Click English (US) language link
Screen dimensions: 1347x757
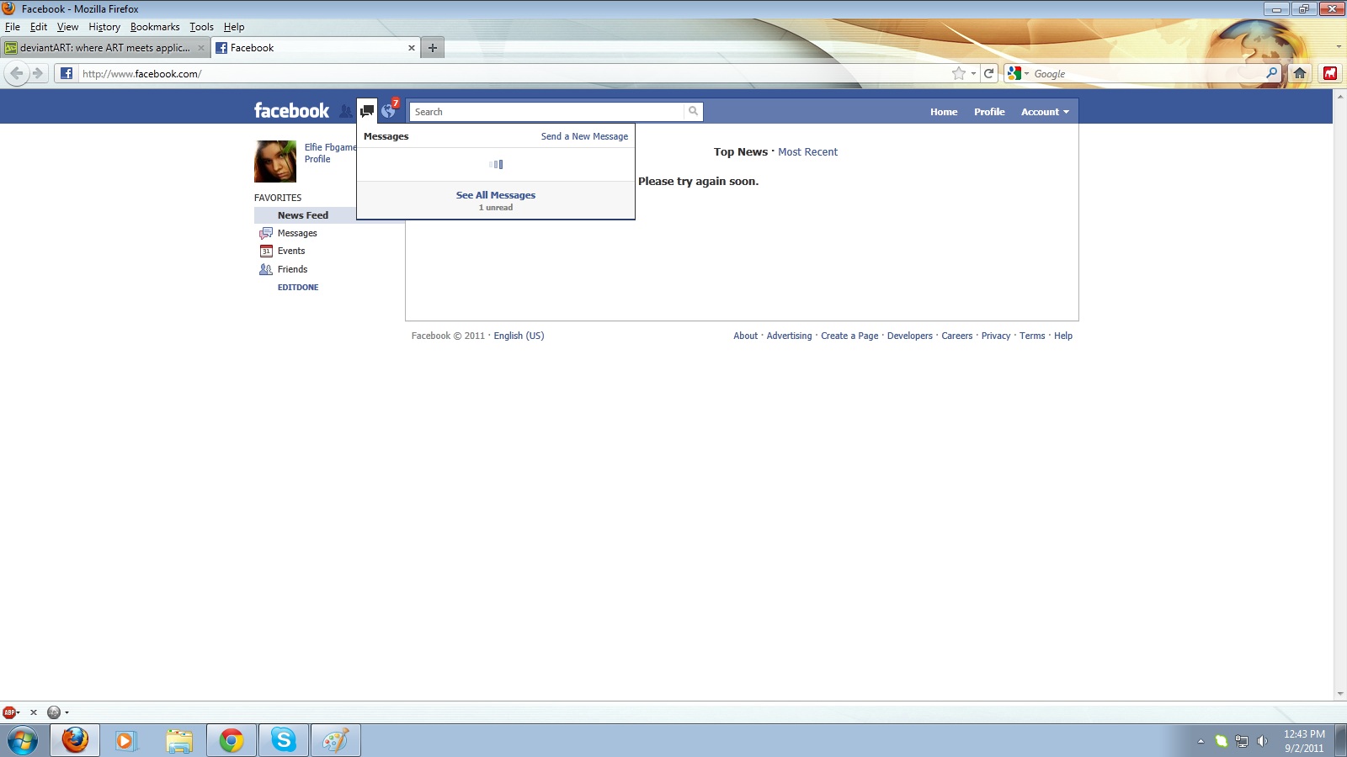[x=519, y=336]
